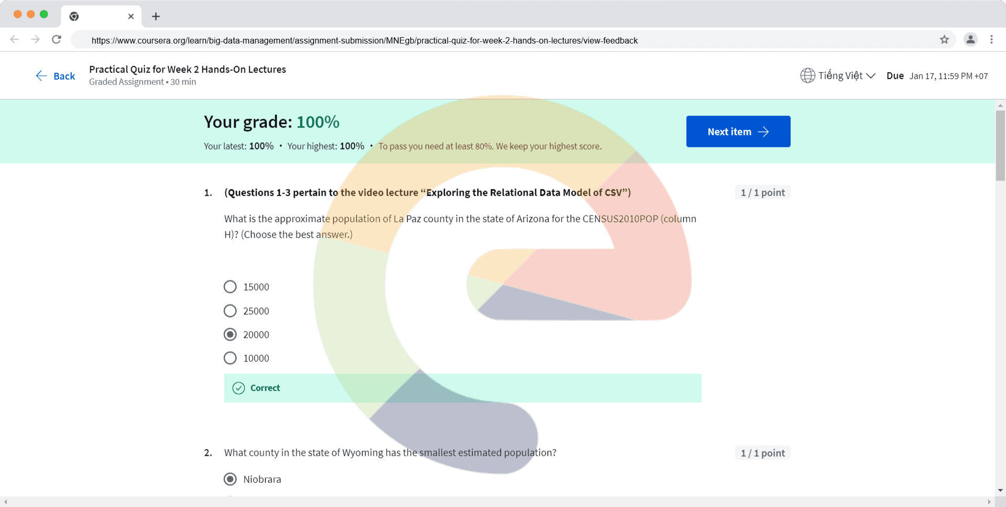This screenshot has height=507, width=1006.
Task: Select the 20000 answer option
Action: (x=230, y=335)
